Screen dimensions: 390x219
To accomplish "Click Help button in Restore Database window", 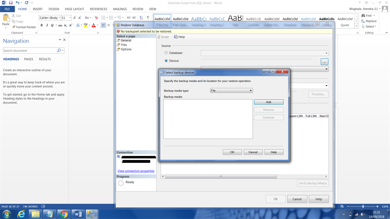I will (x=319, y=199).
